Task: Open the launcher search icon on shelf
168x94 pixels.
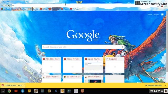Action: coord(3,91)
